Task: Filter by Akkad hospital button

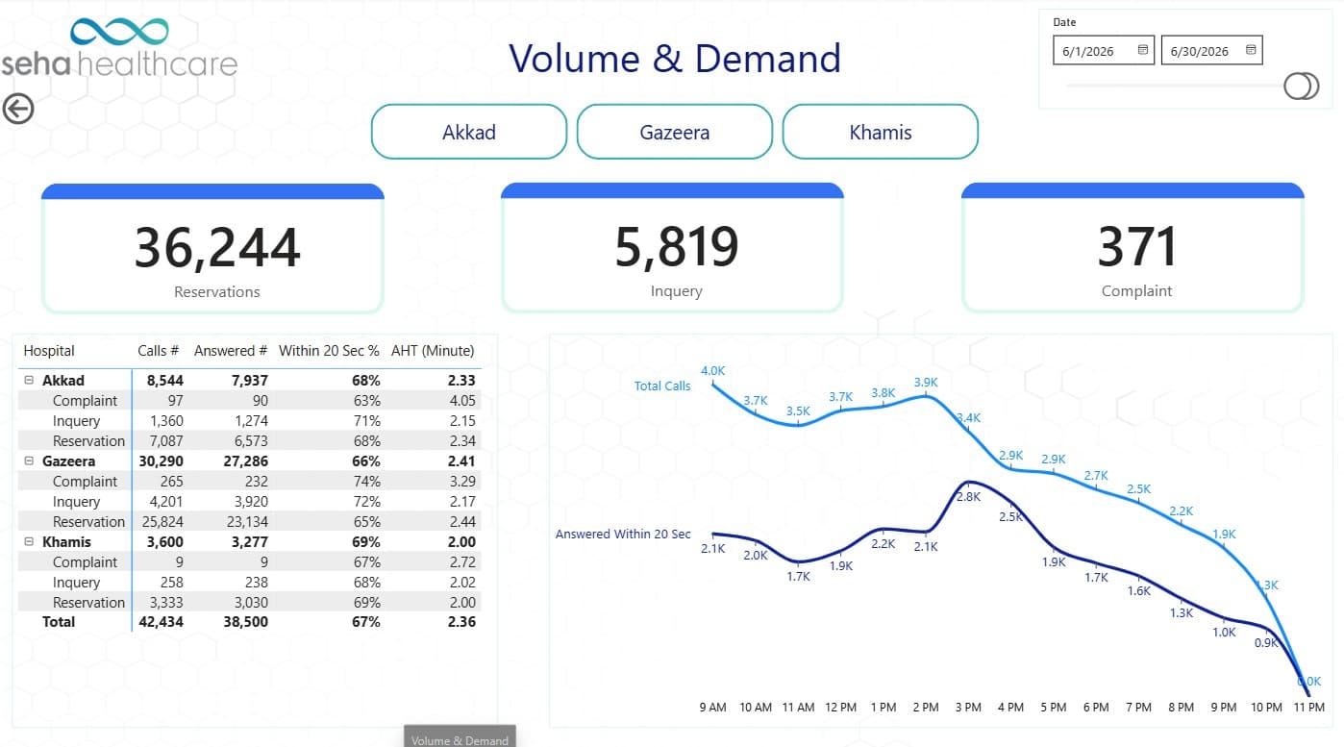Action: tap(469, 132)
